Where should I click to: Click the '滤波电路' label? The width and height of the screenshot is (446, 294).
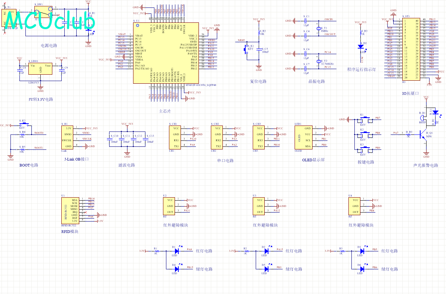[x=127, y=165]
